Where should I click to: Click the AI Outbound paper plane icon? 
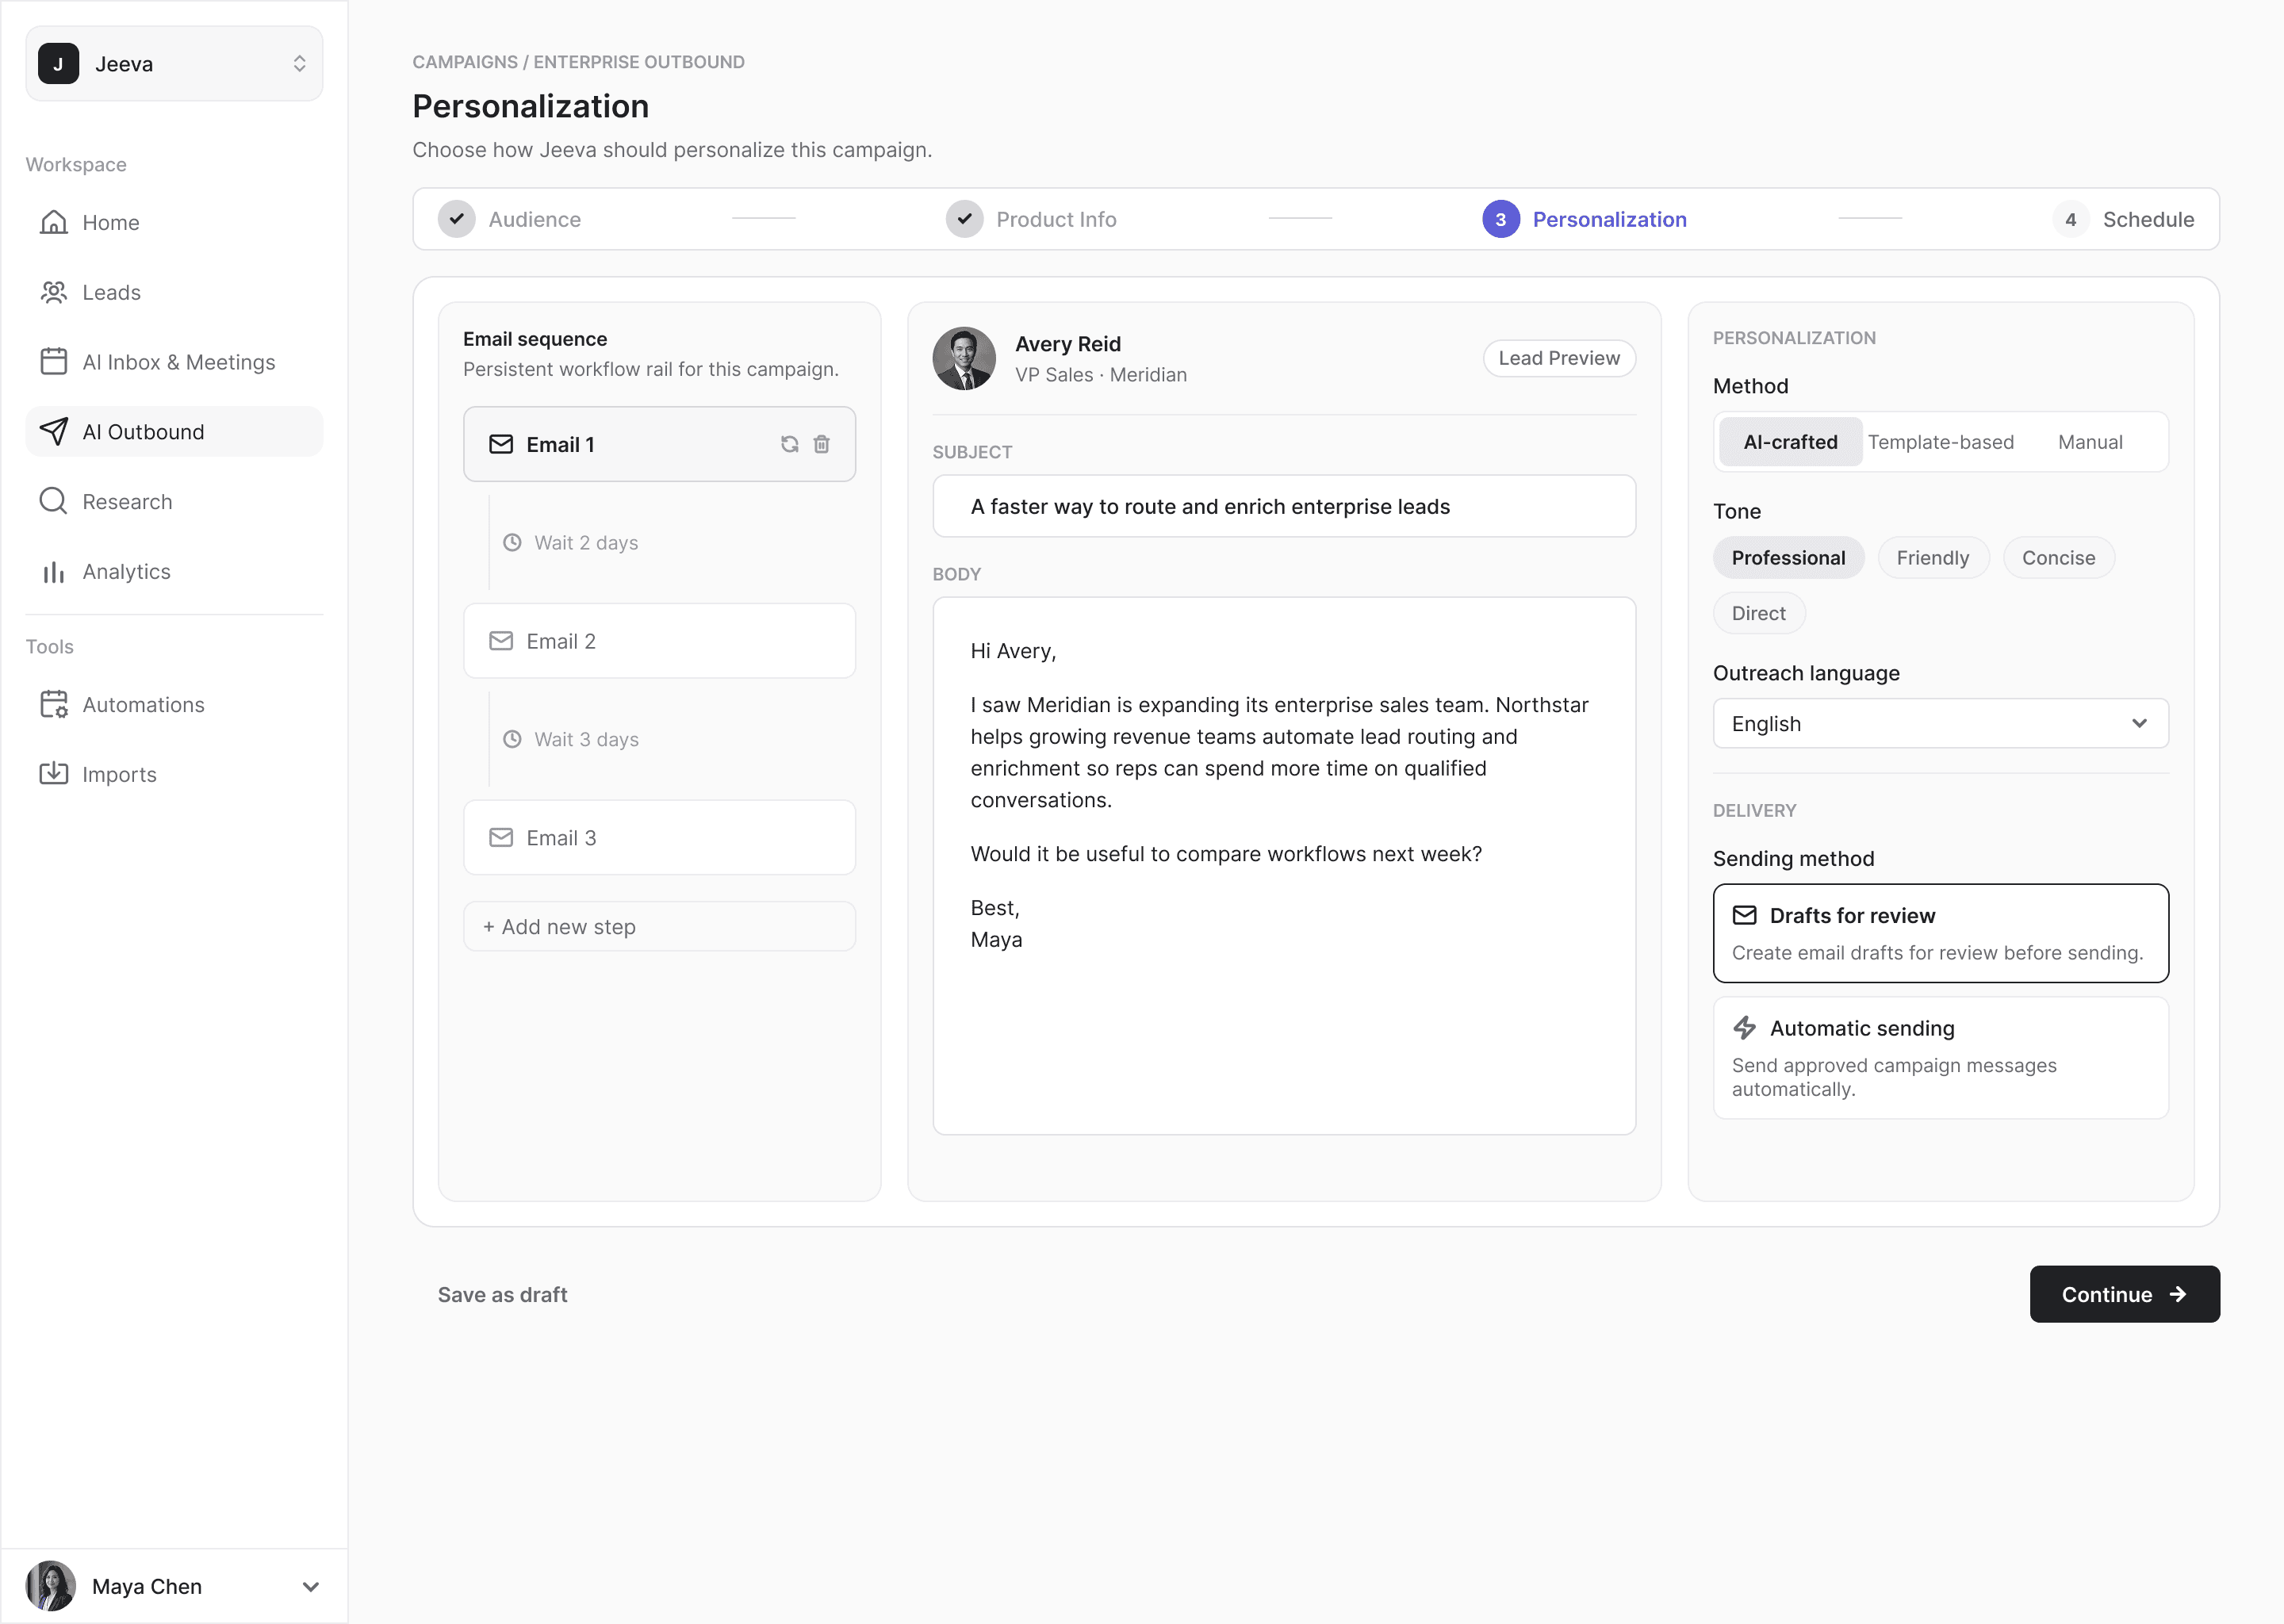pos(54,431)
